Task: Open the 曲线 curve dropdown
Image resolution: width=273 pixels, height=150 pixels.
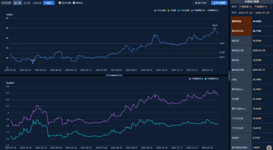Action: coord(254,7)
